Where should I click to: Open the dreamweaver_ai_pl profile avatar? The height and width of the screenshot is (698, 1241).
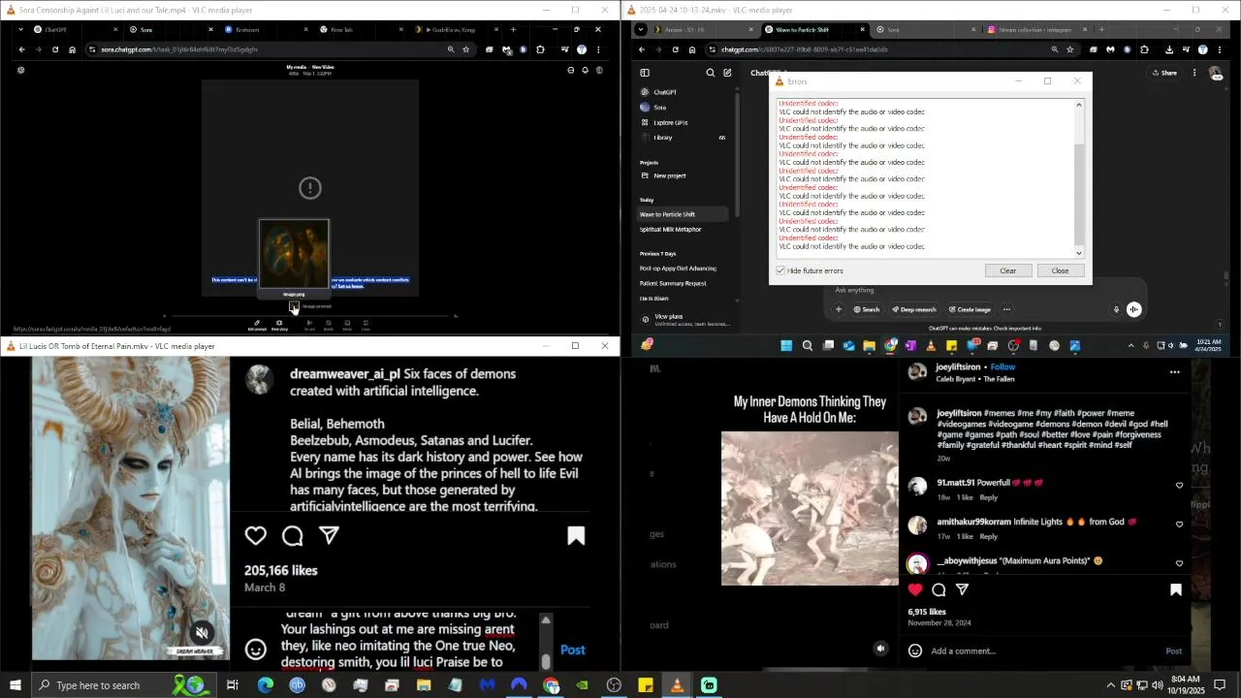259,380
